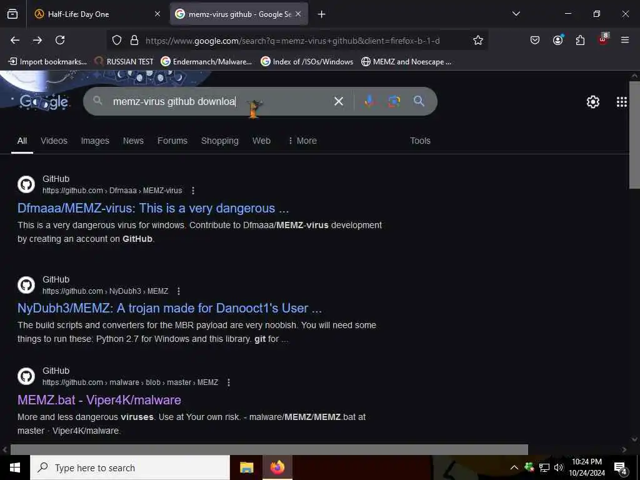Focus the Google search input field

coord(221,101)
